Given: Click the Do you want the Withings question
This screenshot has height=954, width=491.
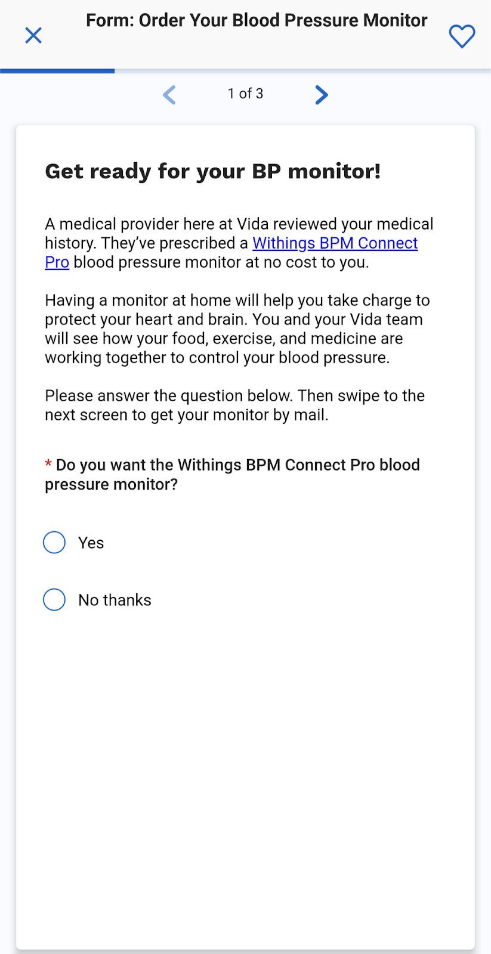Looking at the screenshot, I should click(237, 475).
